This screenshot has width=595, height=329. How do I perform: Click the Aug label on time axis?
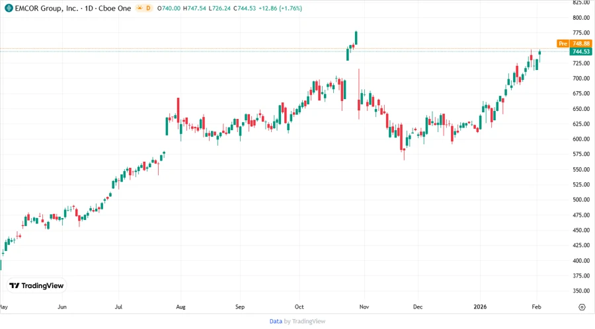pyautogui.click(x=180, y=307)
